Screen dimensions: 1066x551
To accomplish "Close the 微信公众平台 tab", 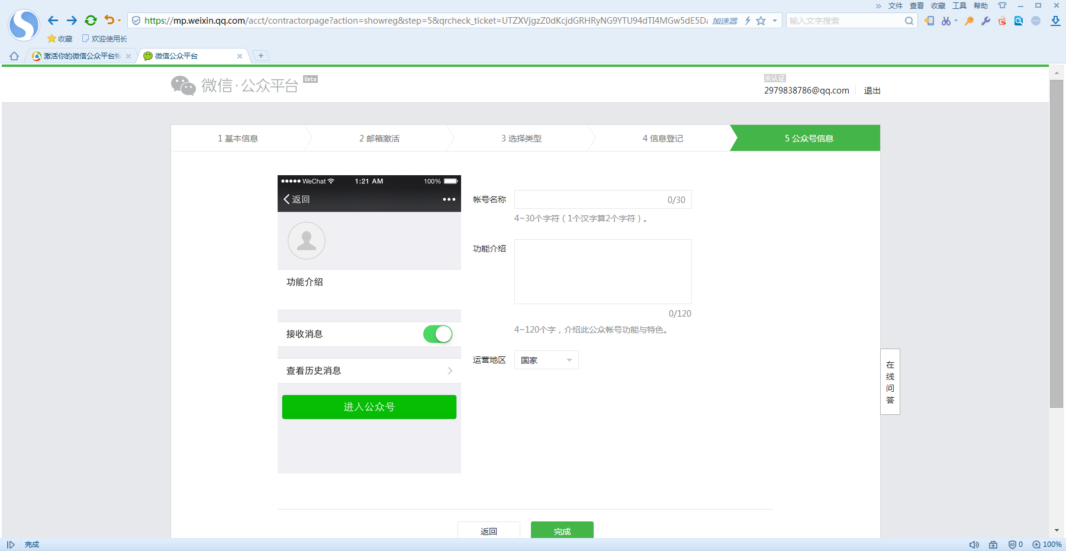I will click(240, 56).
